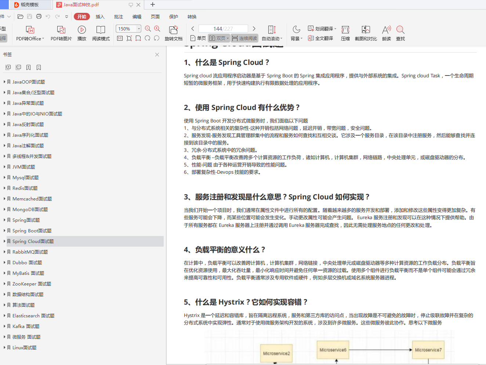Delete bookmark icon in bookmark panel
486x365 pixels.
(x=39, y=67)
